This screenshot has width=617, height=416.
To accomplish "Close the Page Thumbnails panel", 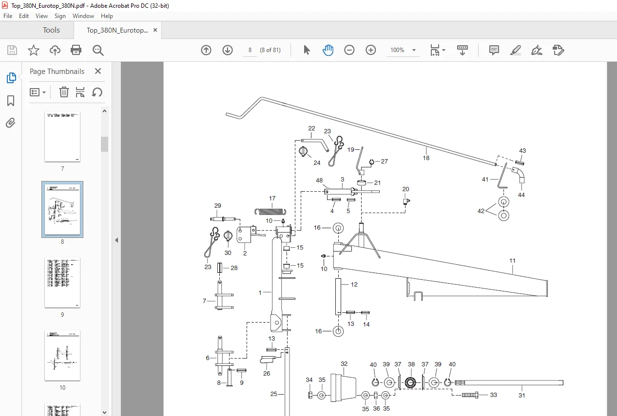I will click(x=98, y=71).
